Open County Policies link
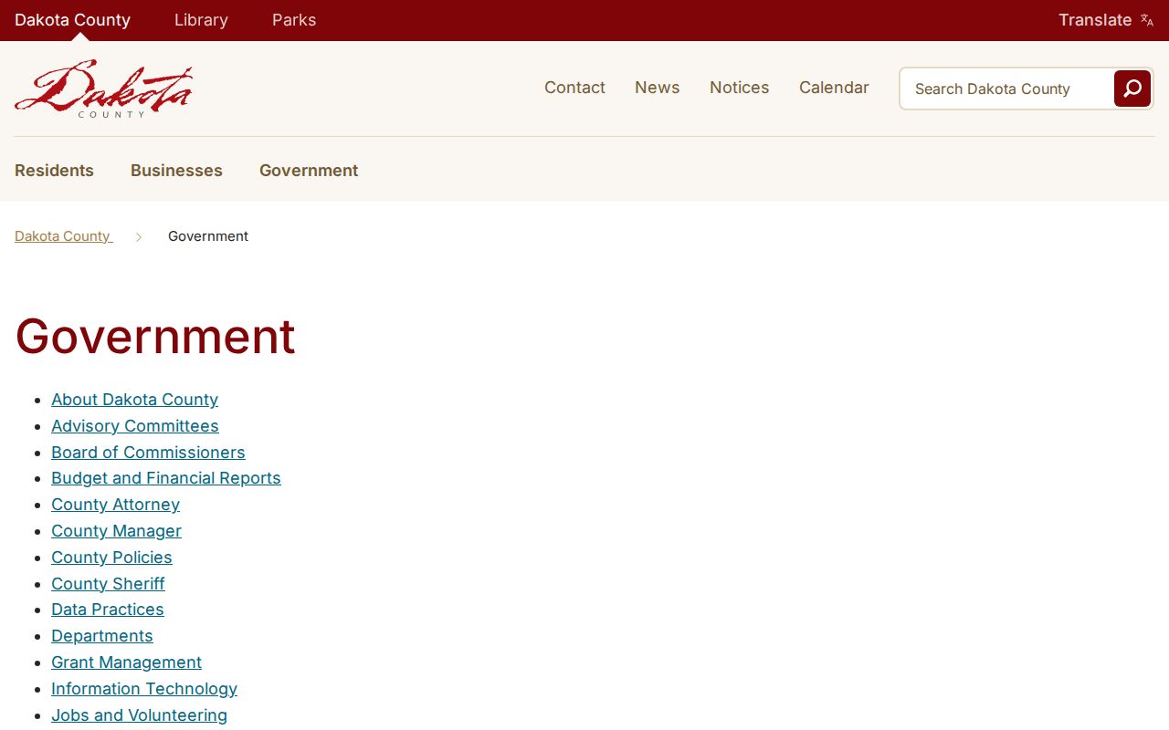Viewport: 1169px width, 730px height. tap(111, 558)
